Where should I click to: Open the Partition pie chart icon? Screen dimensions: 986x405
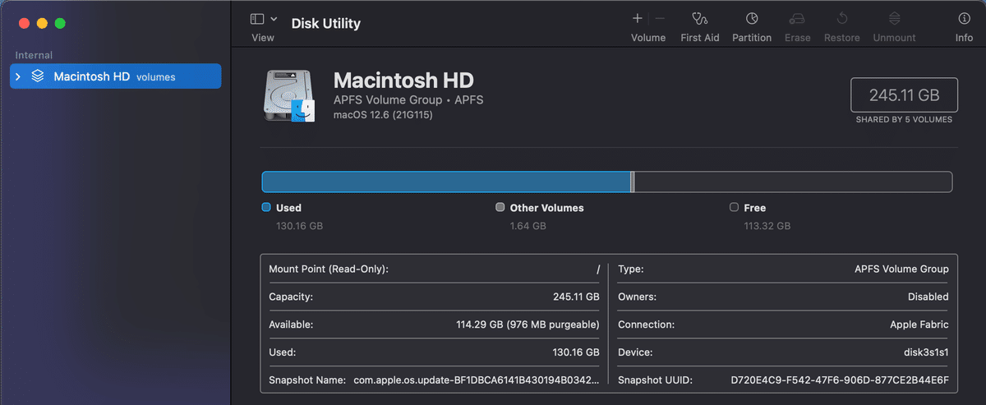tap(752, 18)
